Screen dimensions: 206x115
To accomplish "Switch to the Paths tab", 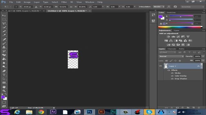I will click(x=182, y=49).
